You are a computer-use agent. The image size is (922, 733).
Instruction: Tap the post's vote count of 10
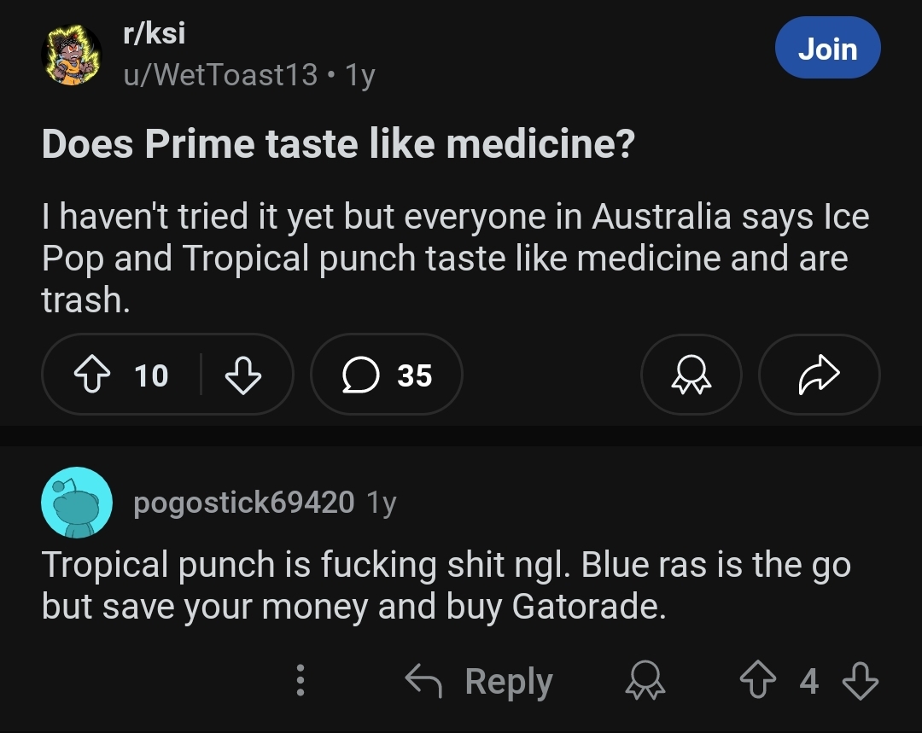[151, 375]
